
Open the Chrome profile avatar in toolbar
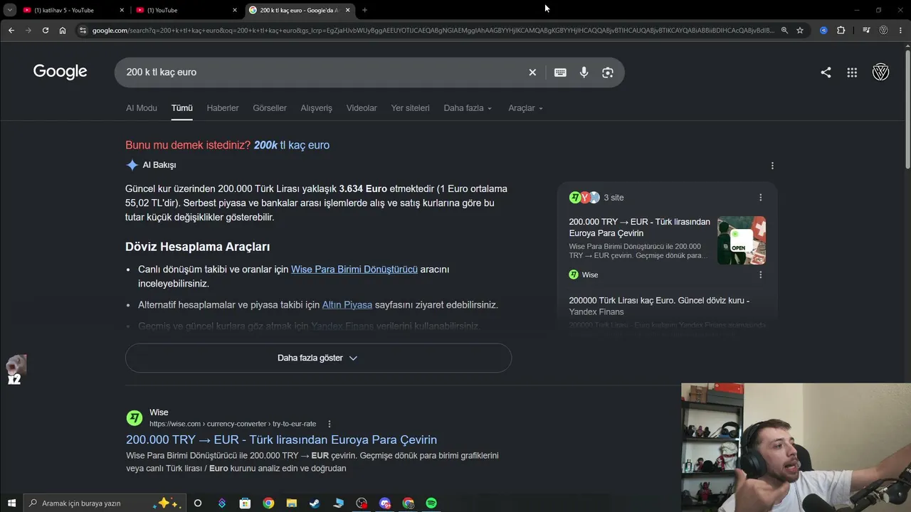(883, 31)
